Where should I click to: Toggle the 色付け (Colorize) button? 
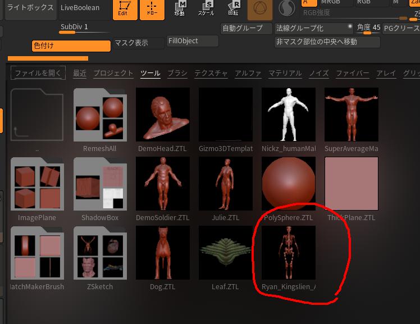pos(71,46)
